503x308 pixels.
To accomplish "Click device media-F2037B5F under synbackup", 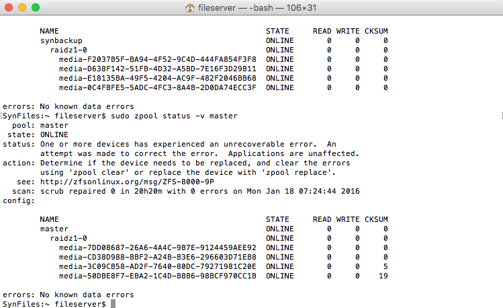I will click(x=157, y=59).
